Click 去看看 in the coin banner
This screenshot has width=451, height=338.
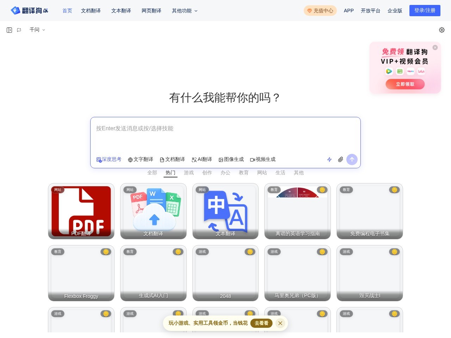(x=261, y=323)
